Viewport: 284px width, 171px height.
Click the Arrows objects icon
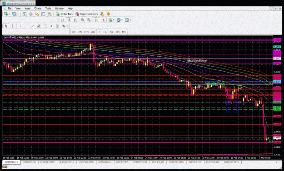[64, 26]
